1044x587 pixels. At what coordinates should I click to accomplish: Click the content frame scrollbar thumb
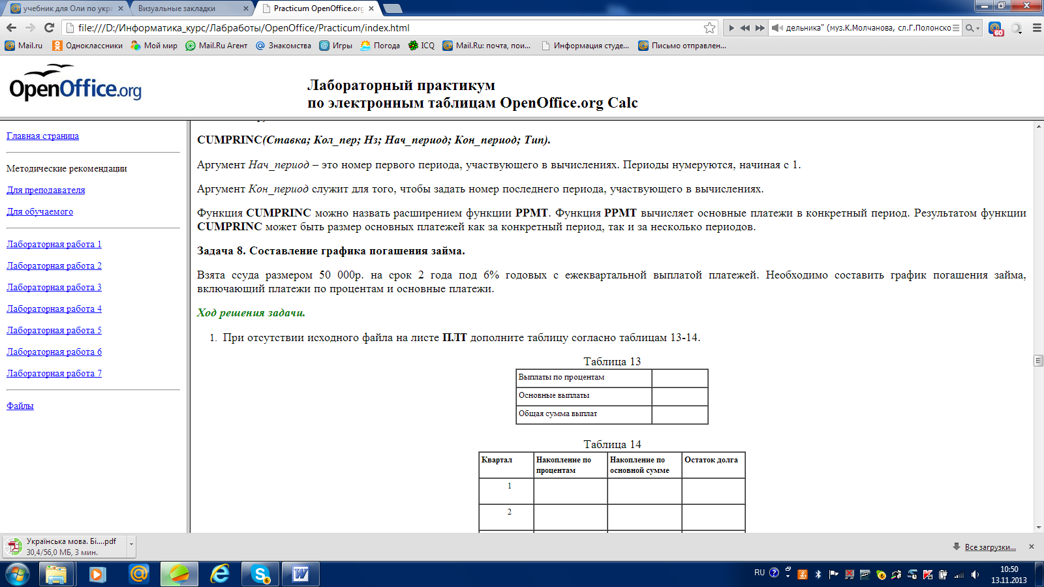click(1038, 360)
